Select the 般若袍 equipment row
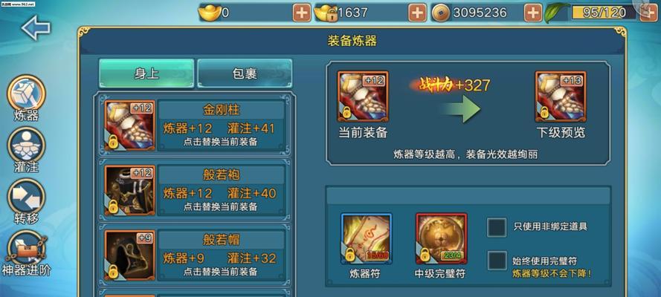Viewport: 661px width, 297px height. (194, 190)
